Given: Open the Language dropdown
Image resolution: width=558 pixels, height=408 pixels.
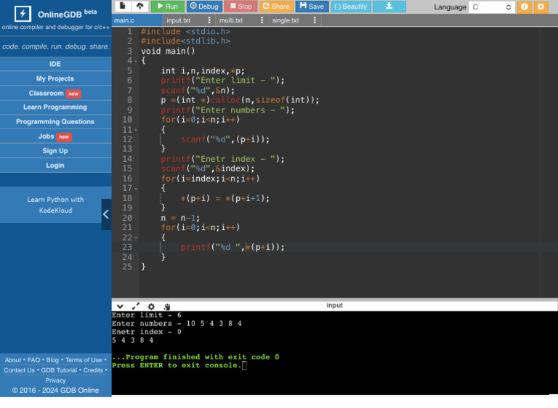Looking at the screenshot, I should click(491, 7).
